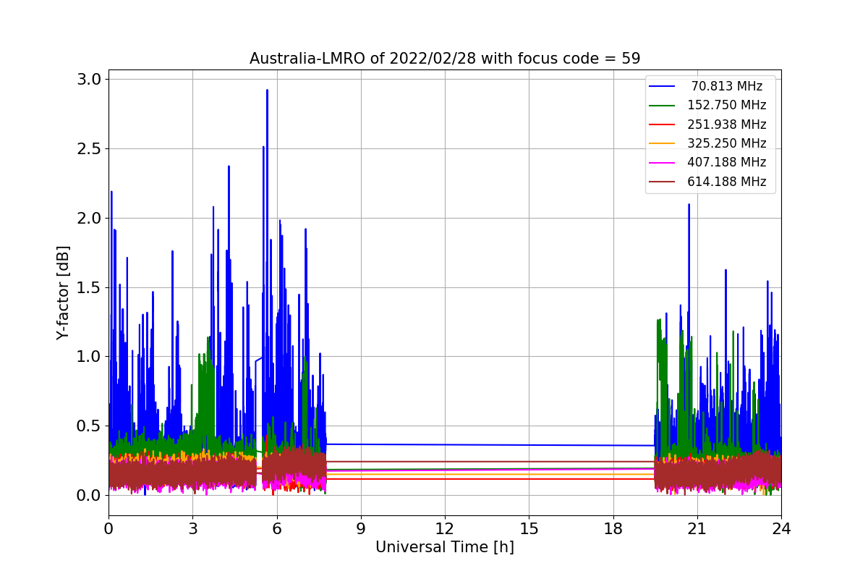This screenshot has height=579, width=868.
Task: Click the x-axis tick label 21
Action: tap(697, 529)
